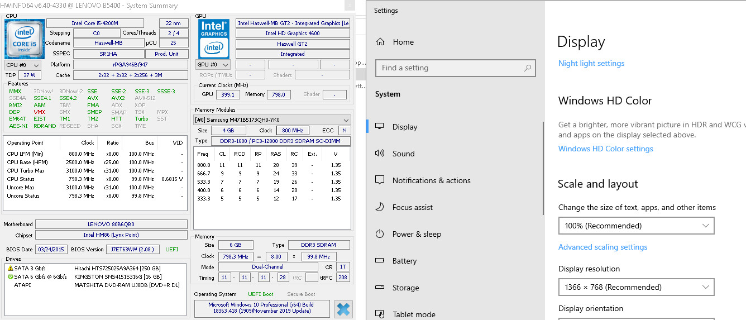Open the 100% (Recommended) scaling dropdown
The image size is (746, 320).
coord(636,226)
